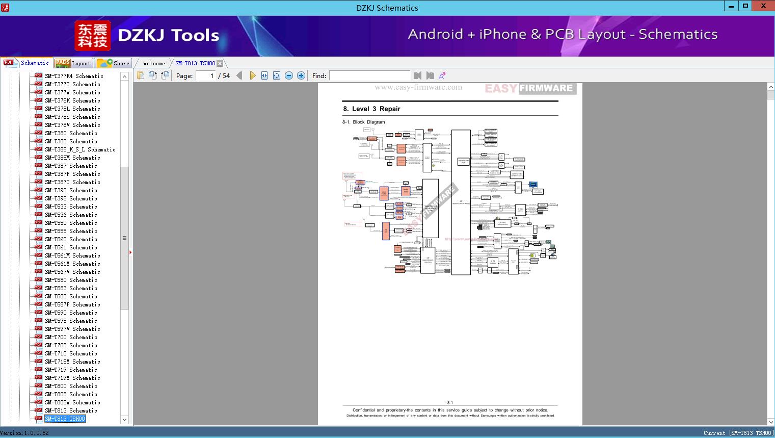Close the SM-T813 TSH00 document tab

(x=220, y=63)
